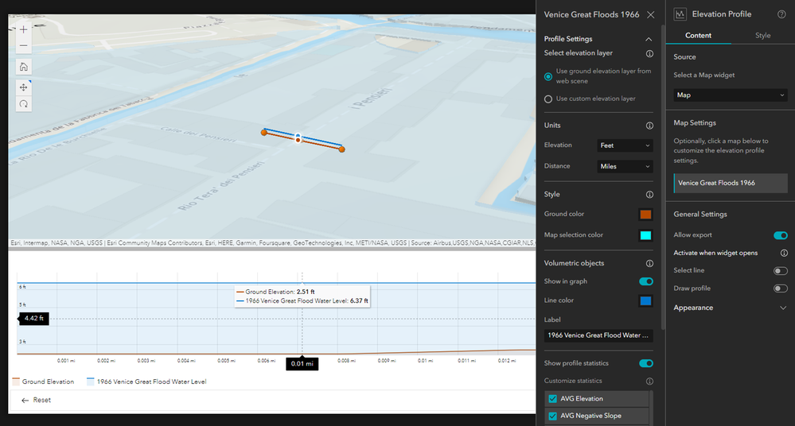Switch to the Content tab

point(698,36)
